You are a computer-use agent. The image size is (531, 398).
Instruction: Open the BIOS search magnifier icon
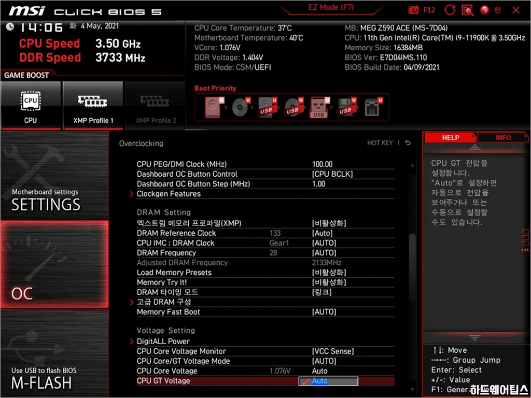point(468,10)
